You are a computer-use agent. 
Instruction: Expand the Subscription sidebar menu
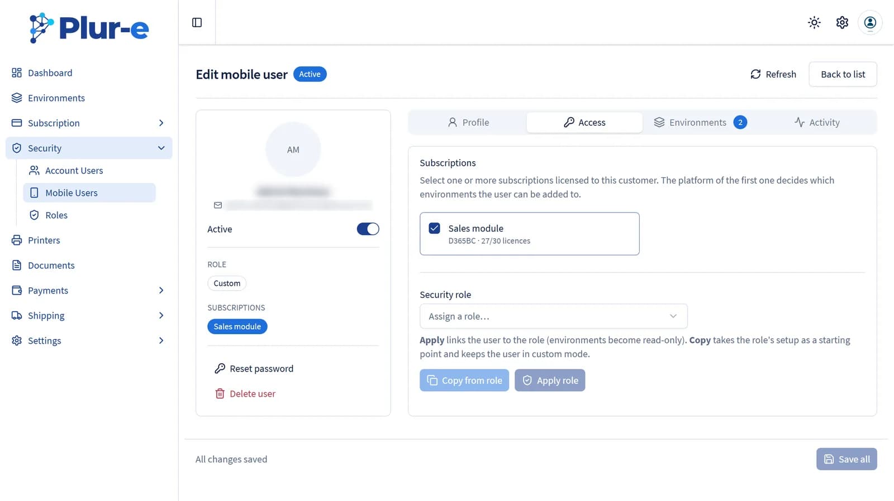[89, 123]
